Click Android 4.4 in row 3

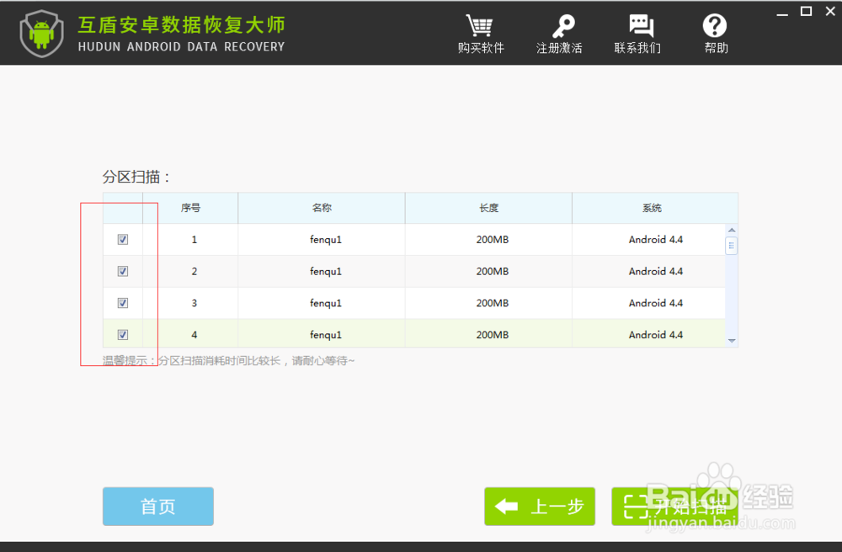(656, 303)
